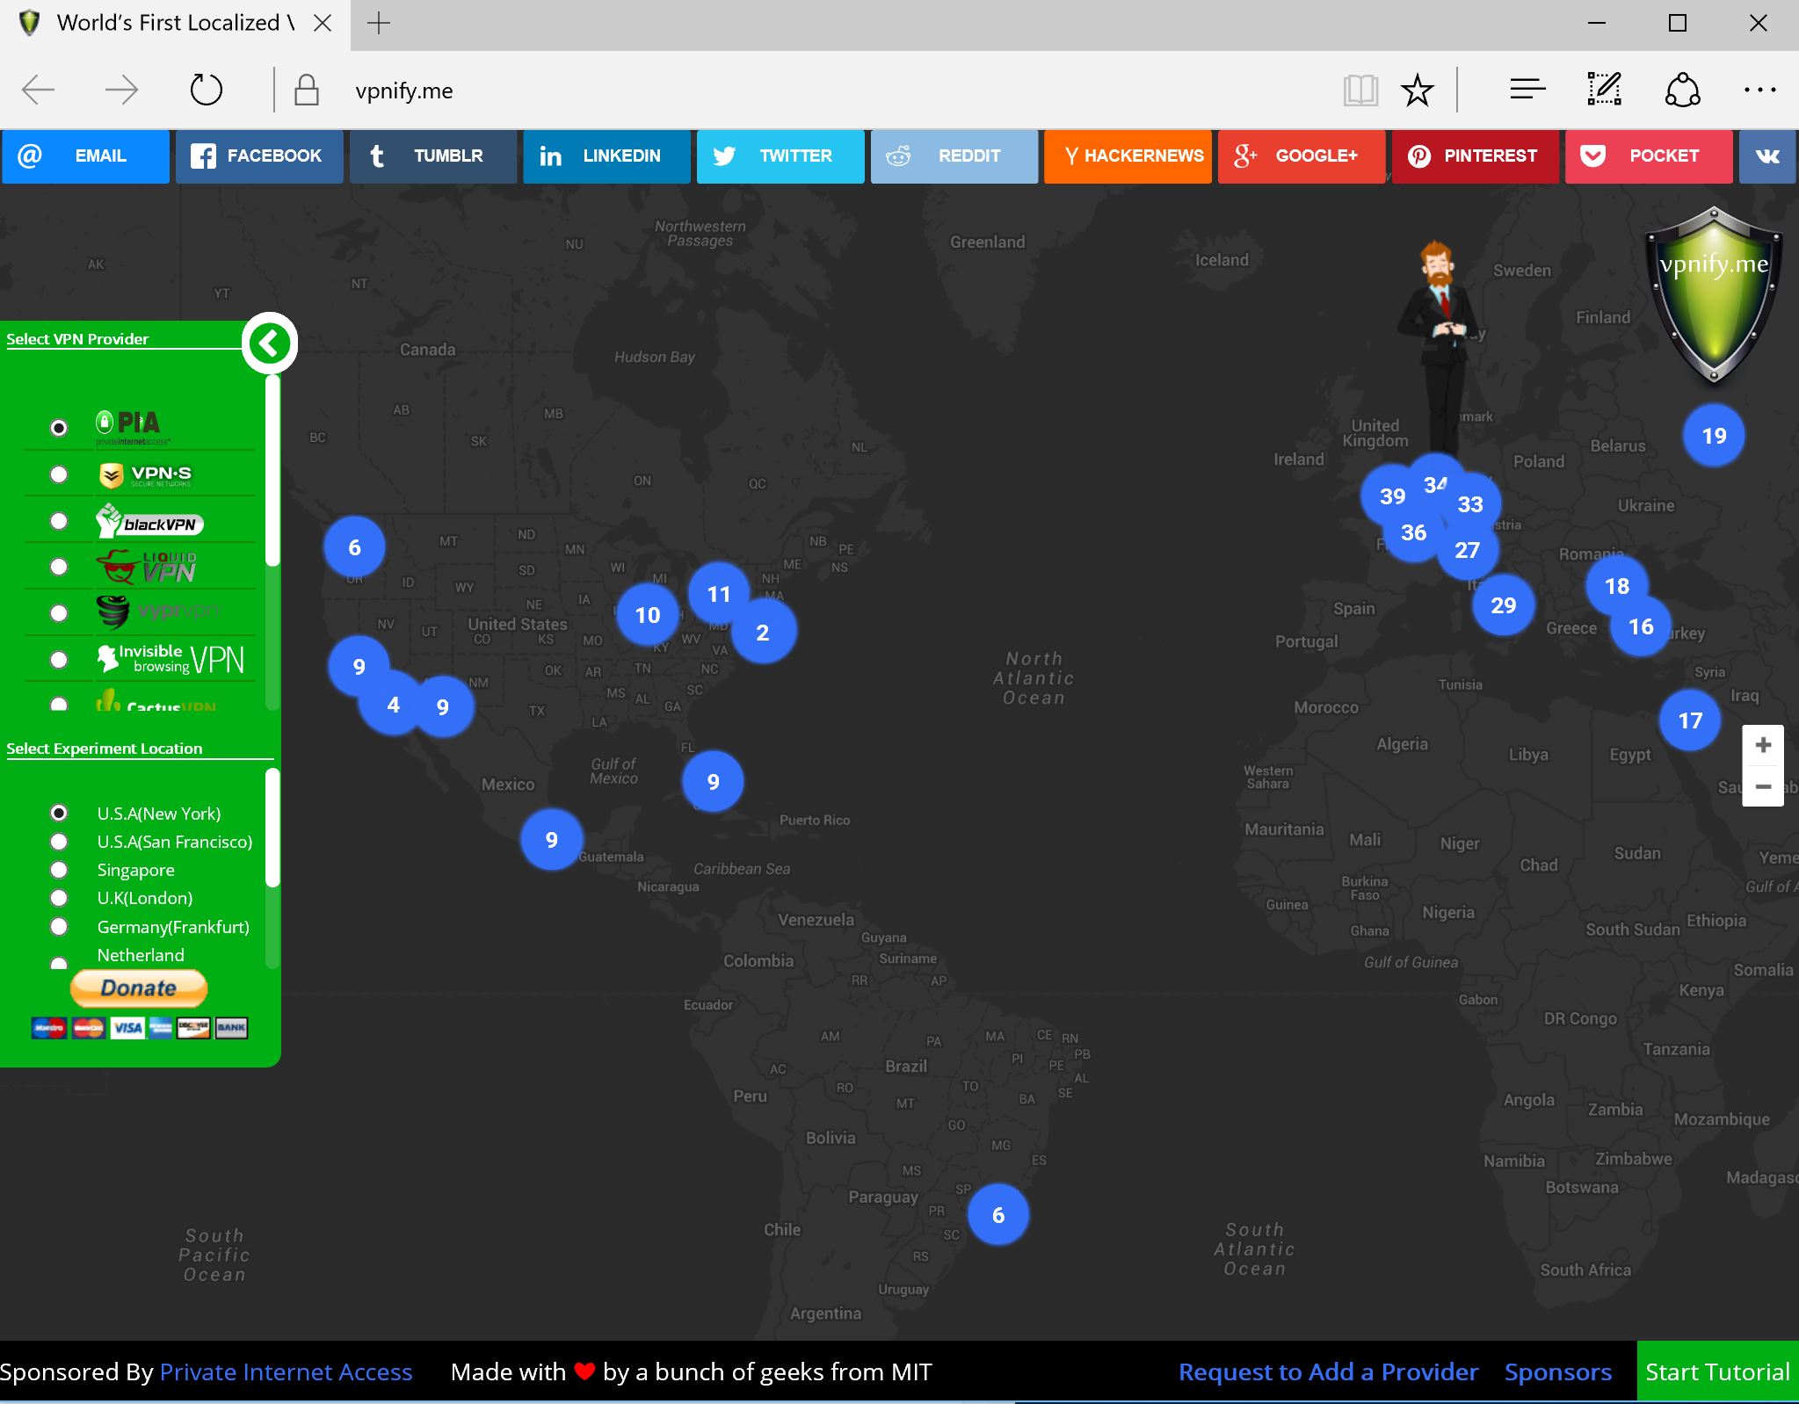This screenshot has width=1799, height=1404.
Task: Share page on Reddit
Action: (954, 156)
